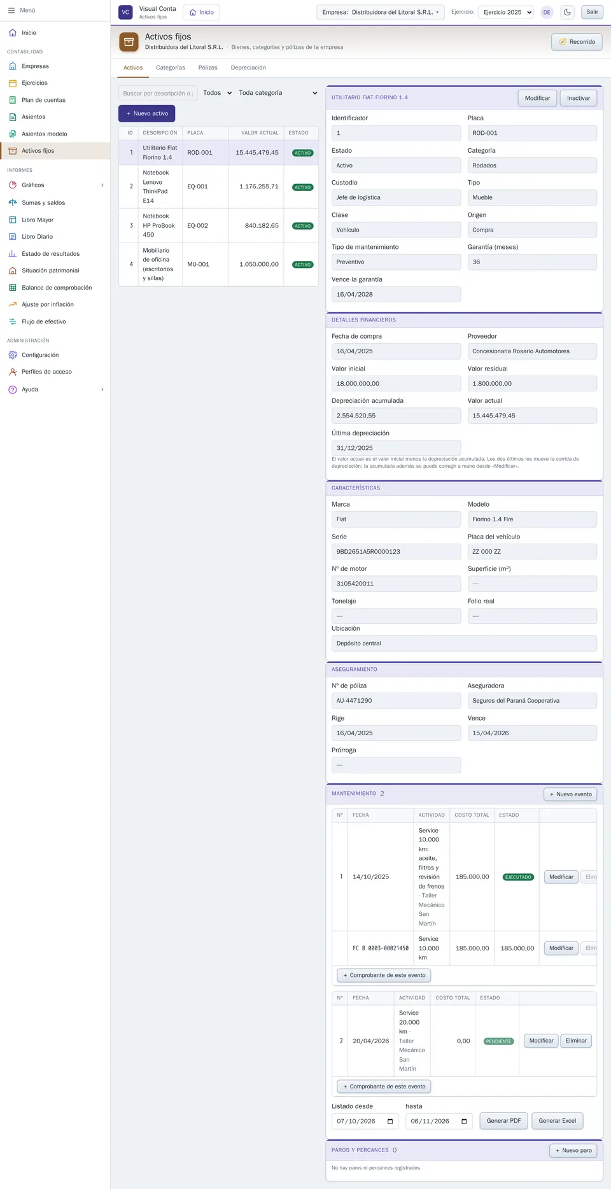Click the Gráficos pie chart icon
Screen dimensions: 611x1189
click(x=13, y=185)
